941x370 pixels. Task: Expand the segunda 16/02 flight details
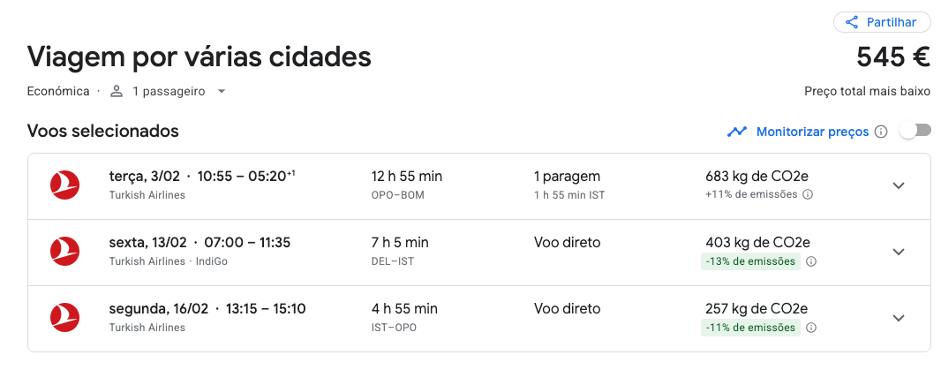coord(899,318)
